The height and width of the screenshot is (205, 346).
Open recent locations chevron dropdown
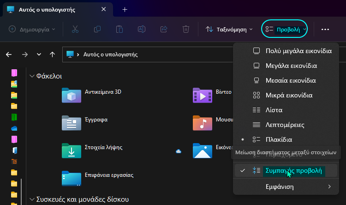click(39, 54)
